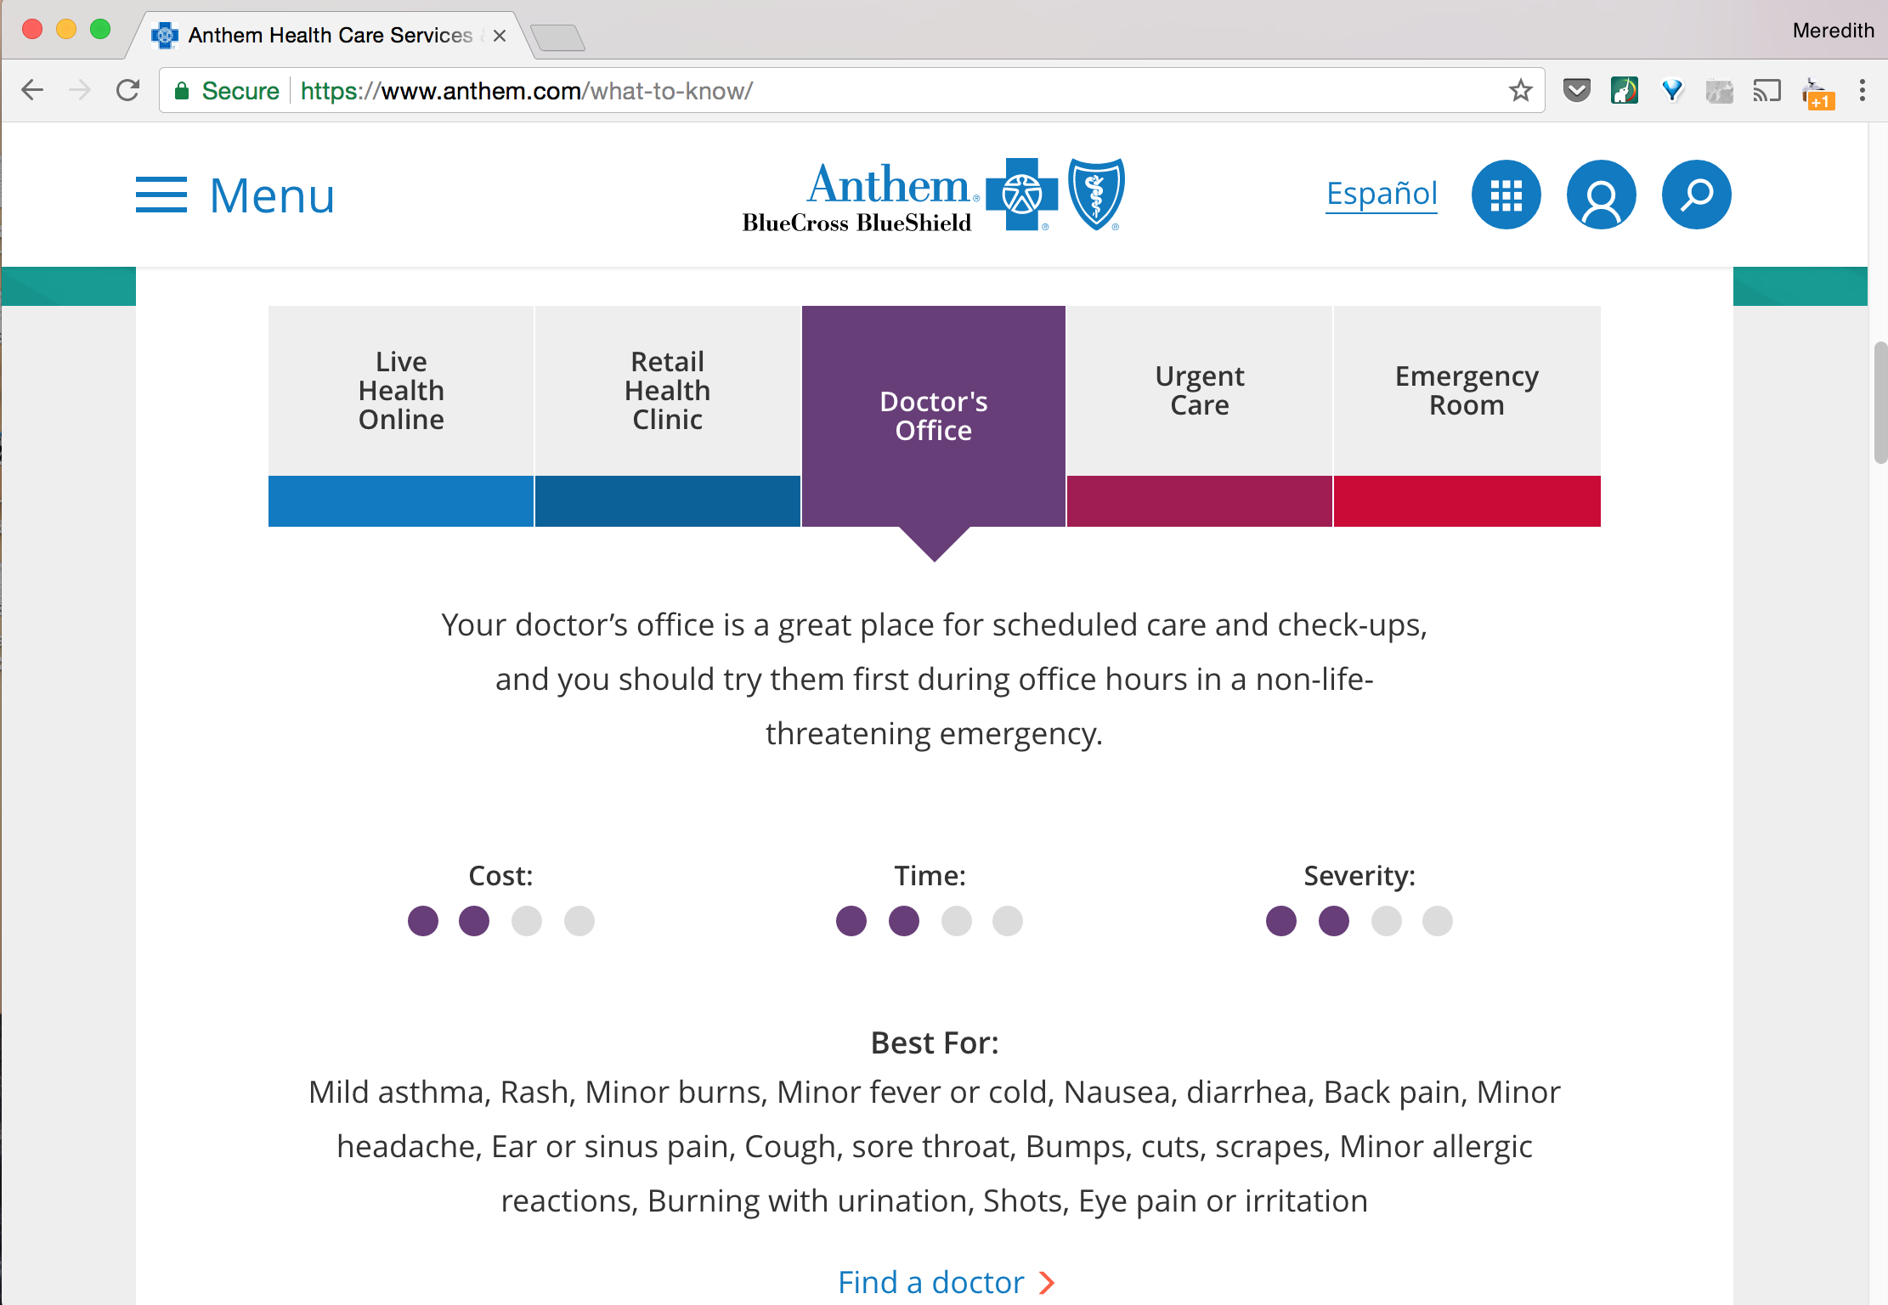Bookmark page with the star icon

(x=1520, y=91)
